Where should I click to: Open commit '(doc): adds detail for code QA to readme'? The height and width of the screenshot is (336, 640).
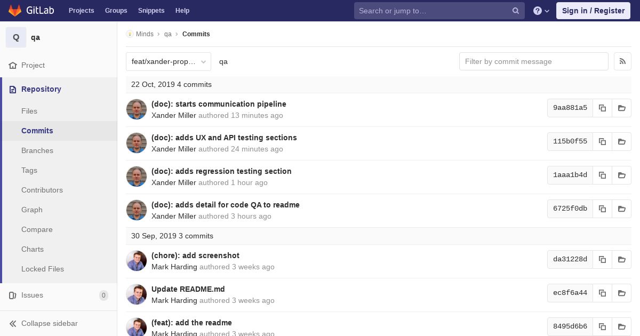226,205
